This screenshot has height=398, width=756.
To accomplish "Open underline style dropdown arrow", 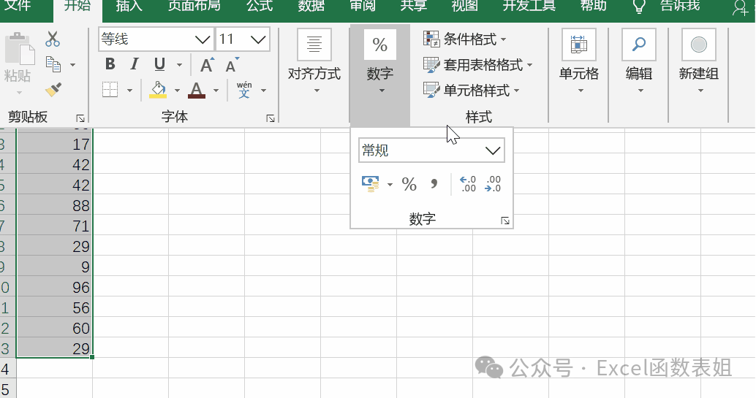I will [179, 64].
